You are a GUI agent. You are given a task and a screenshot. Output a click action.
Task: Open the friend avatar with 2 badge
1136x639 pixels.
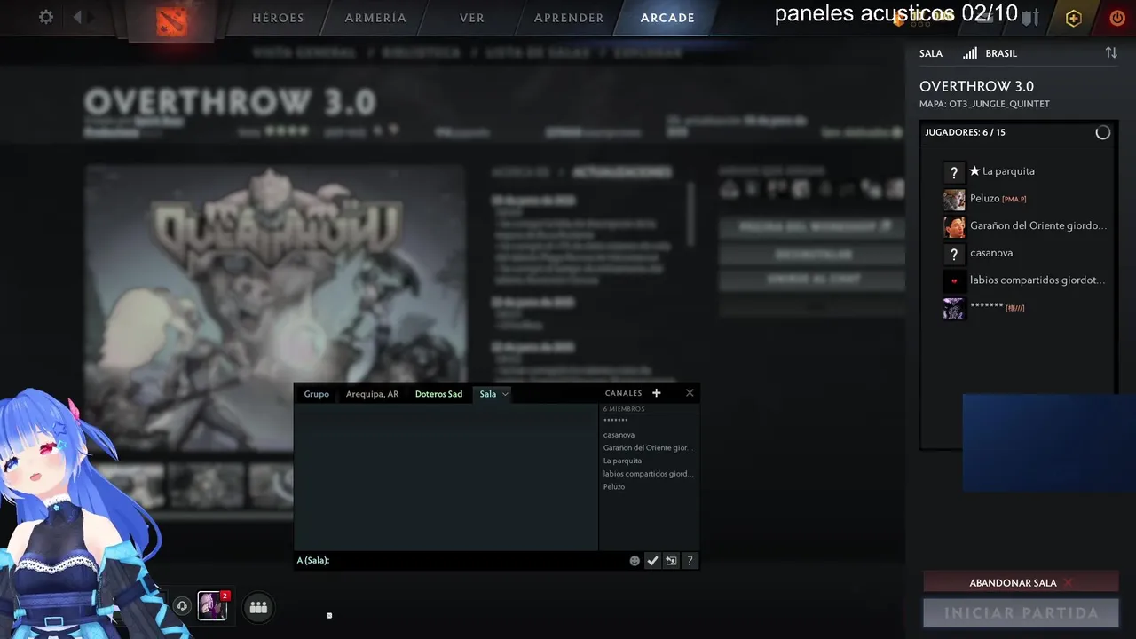coord(212,605)
